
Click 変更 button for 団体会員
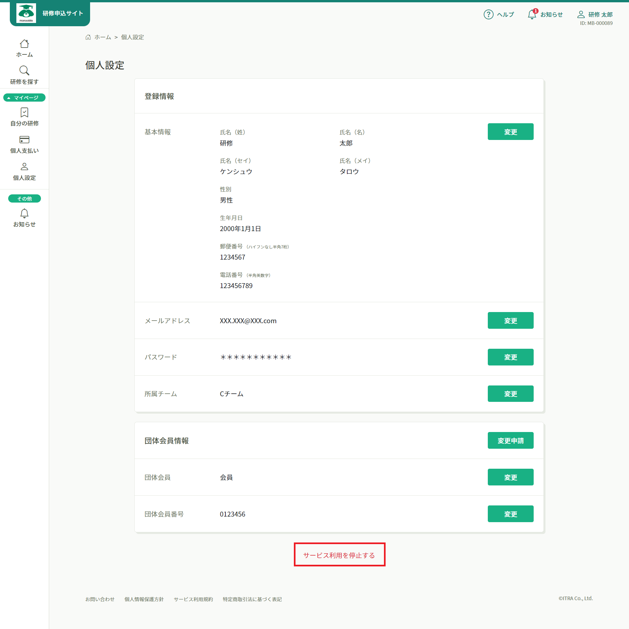(x=510, y=477)
